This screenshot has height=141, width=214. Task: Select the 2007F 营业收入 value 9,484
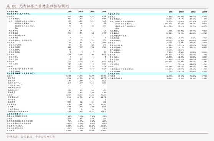click(81, 16)
